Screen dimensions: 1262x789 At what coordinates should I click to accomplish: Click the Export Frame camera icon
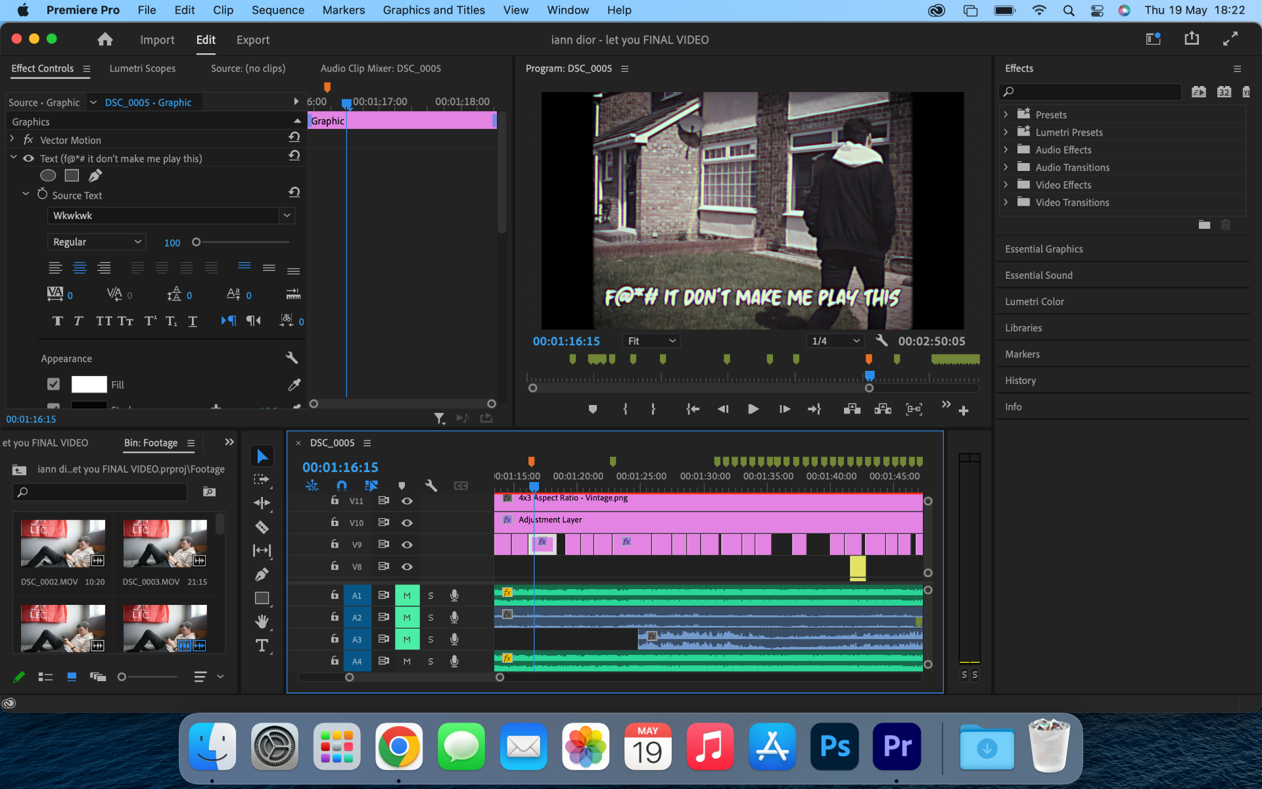(914, 409)
